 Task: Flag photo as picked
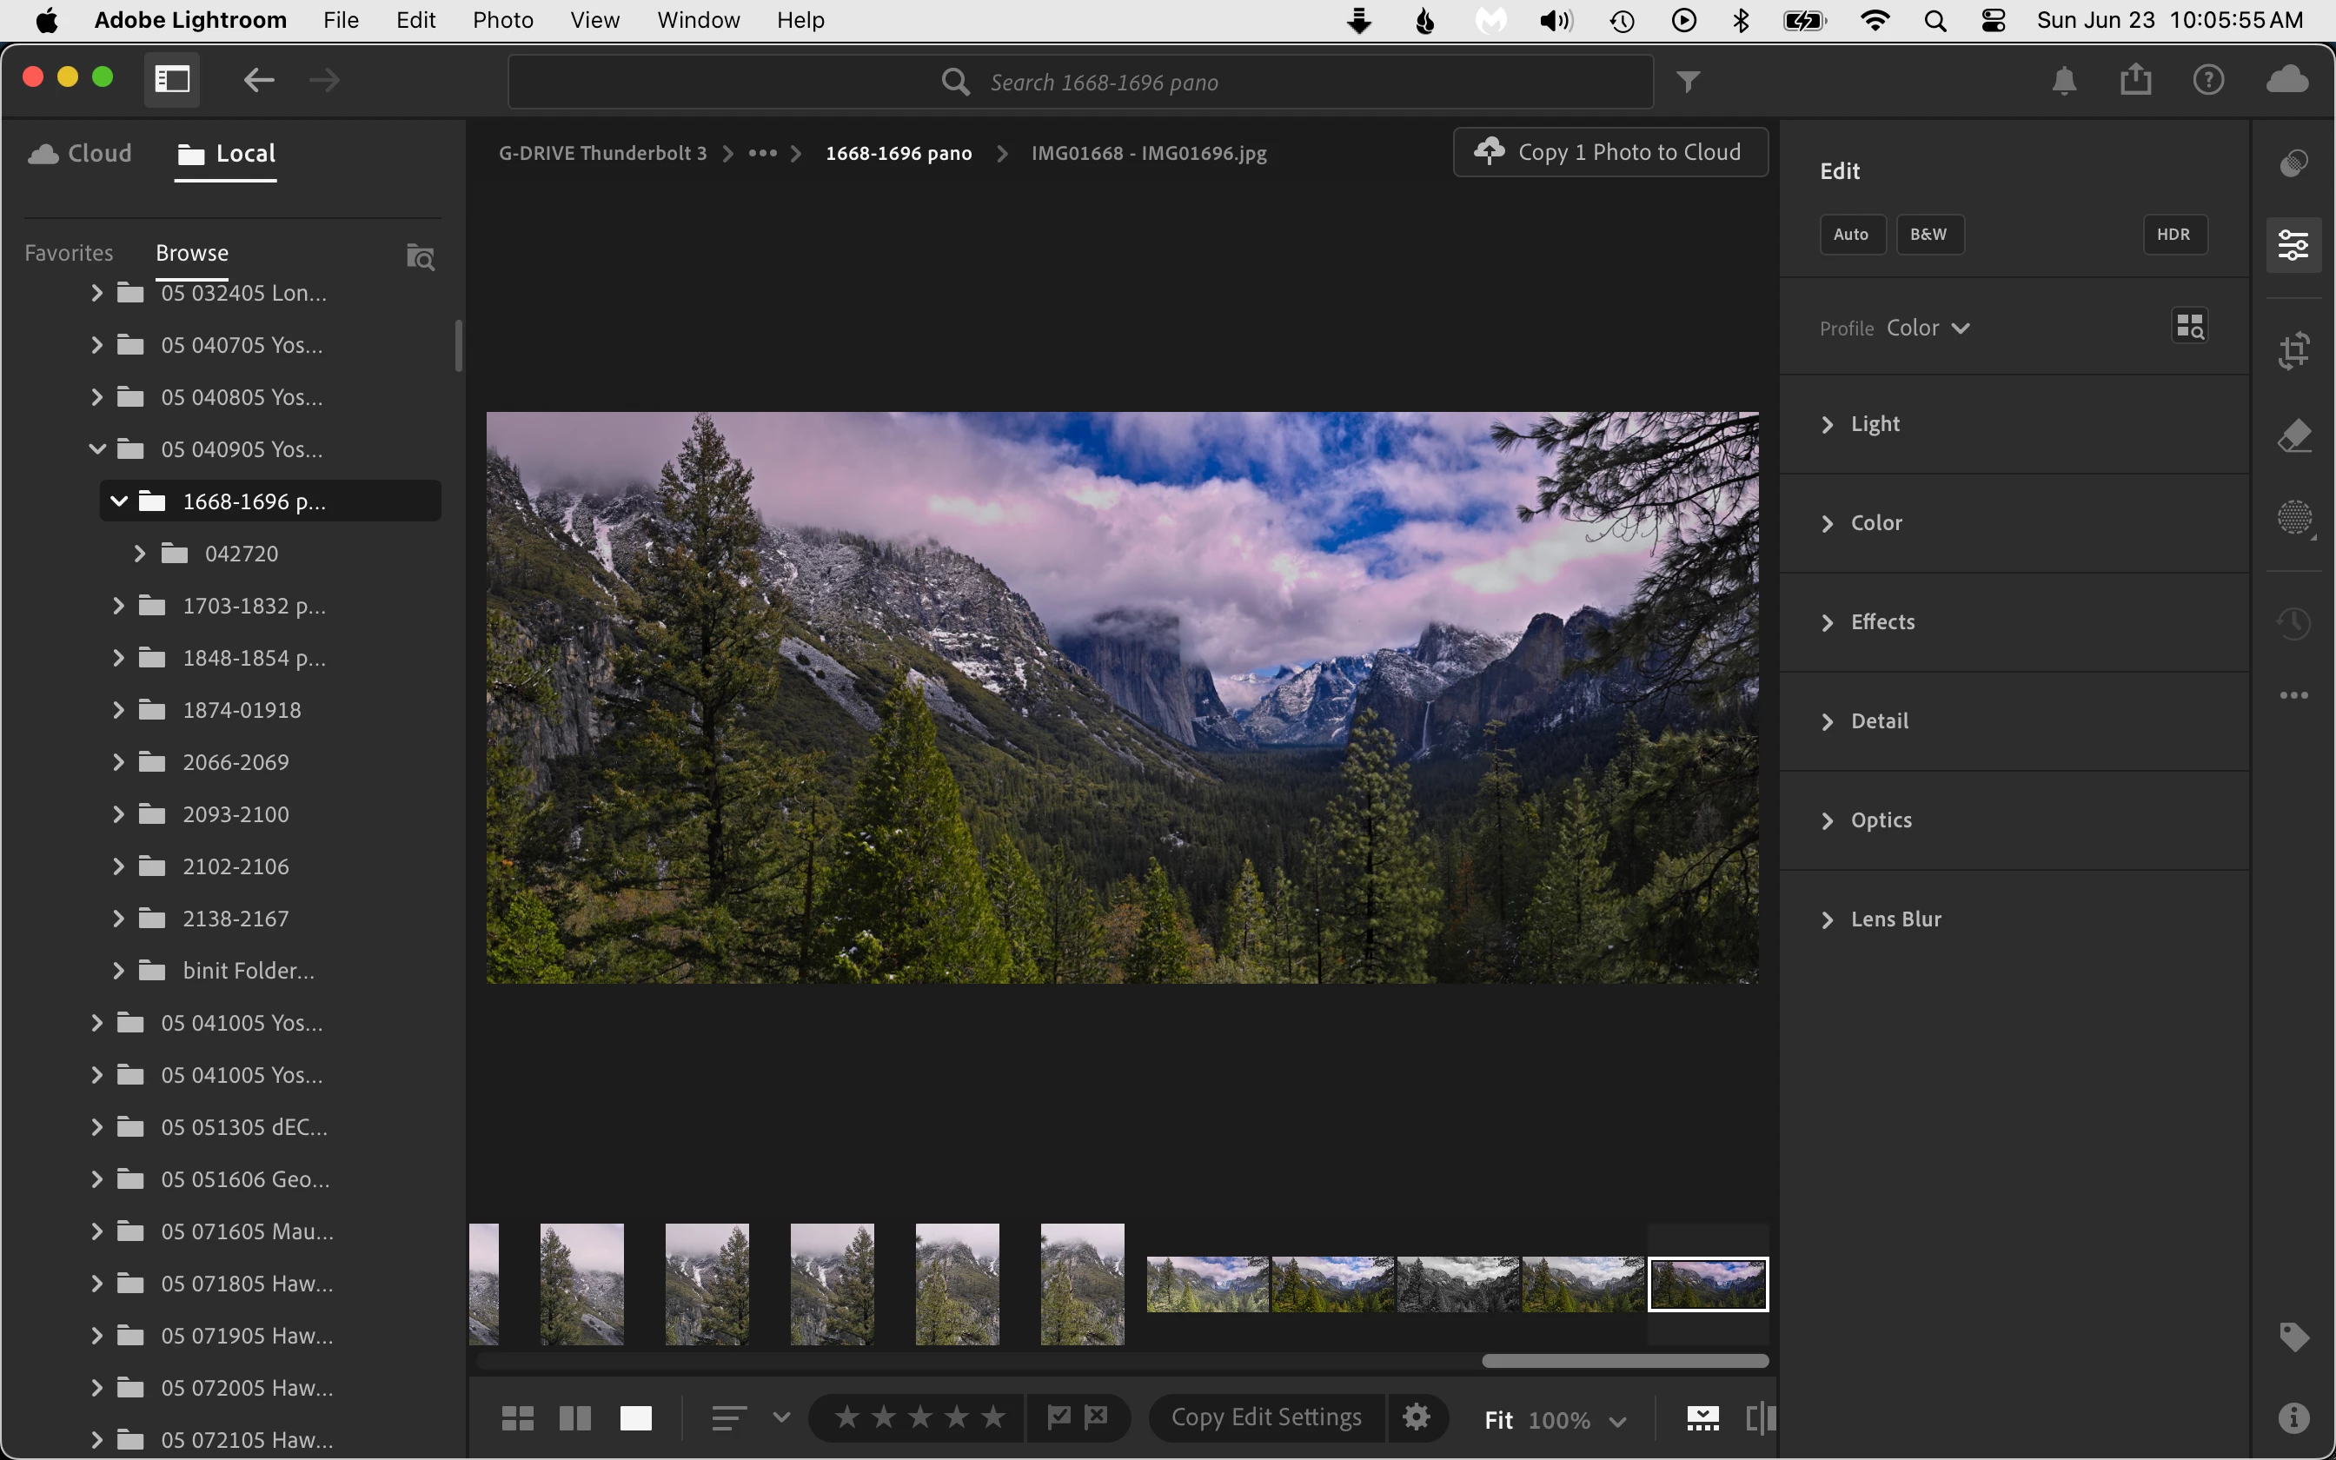(x=1058, y=1417)
